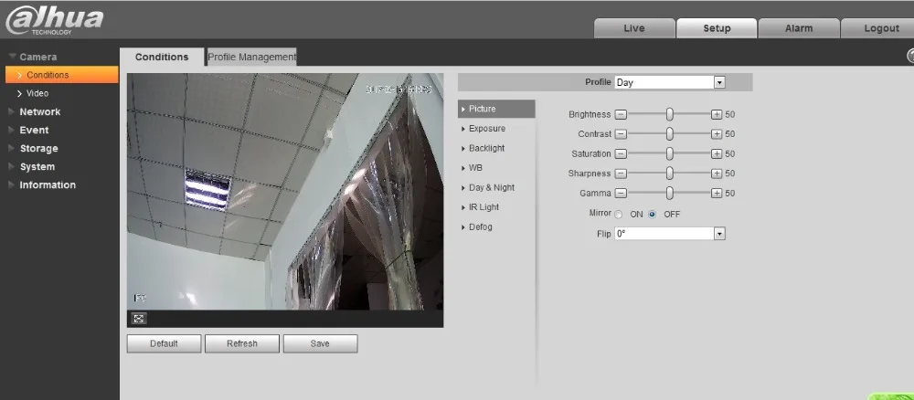Click the Save button
The height and width of the screenshot is (400, 914).
[x=320, y=343]
